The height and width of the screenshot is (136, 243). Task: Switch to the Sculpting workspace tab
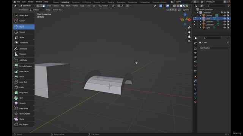pyautogui.click(x=76, y=2)
